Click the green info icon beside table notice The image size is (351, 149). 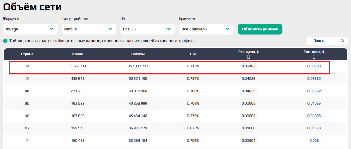click(x=5, y=41)
